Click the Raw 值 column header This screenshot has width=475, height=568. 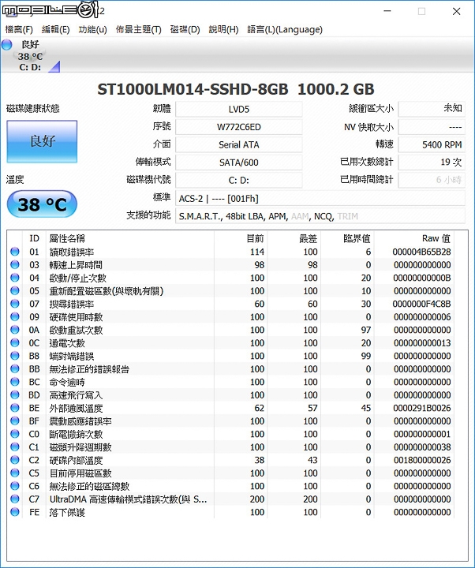(436, 238)
